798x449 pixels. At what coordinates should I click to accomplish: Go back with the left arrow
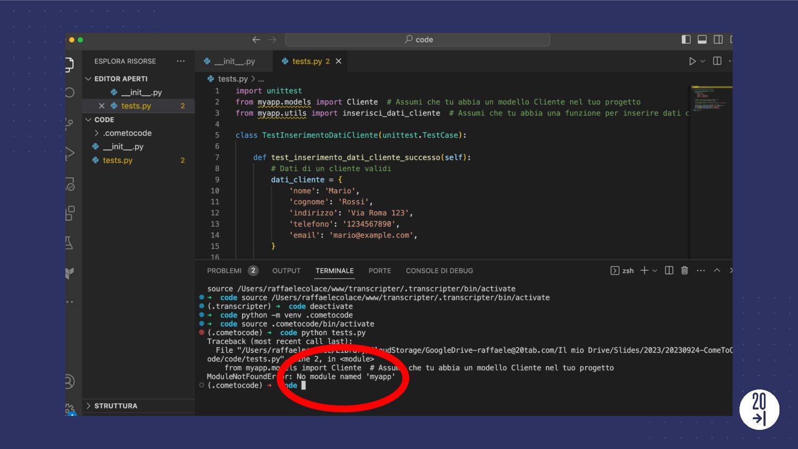(x=256, y=40)
